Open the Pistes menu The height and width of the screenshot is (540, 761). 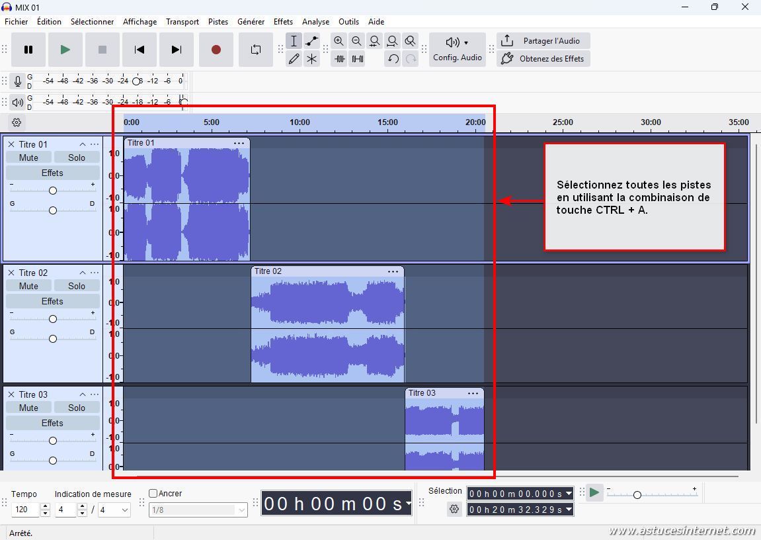218,21
